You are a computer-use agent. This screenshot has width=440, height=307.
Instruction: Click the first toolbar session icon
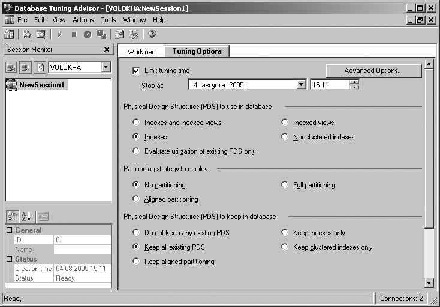[9, 34]
